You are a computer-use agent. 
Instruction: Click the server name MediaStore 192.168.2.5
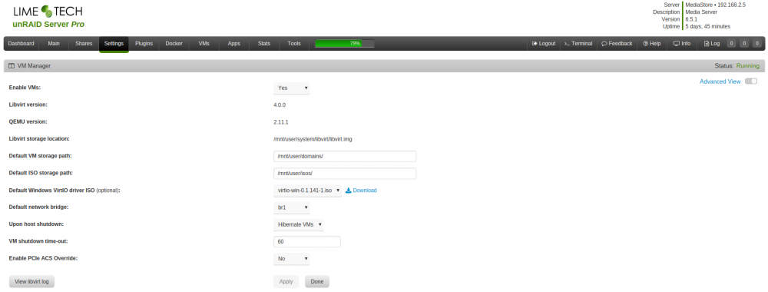[715, 5]
